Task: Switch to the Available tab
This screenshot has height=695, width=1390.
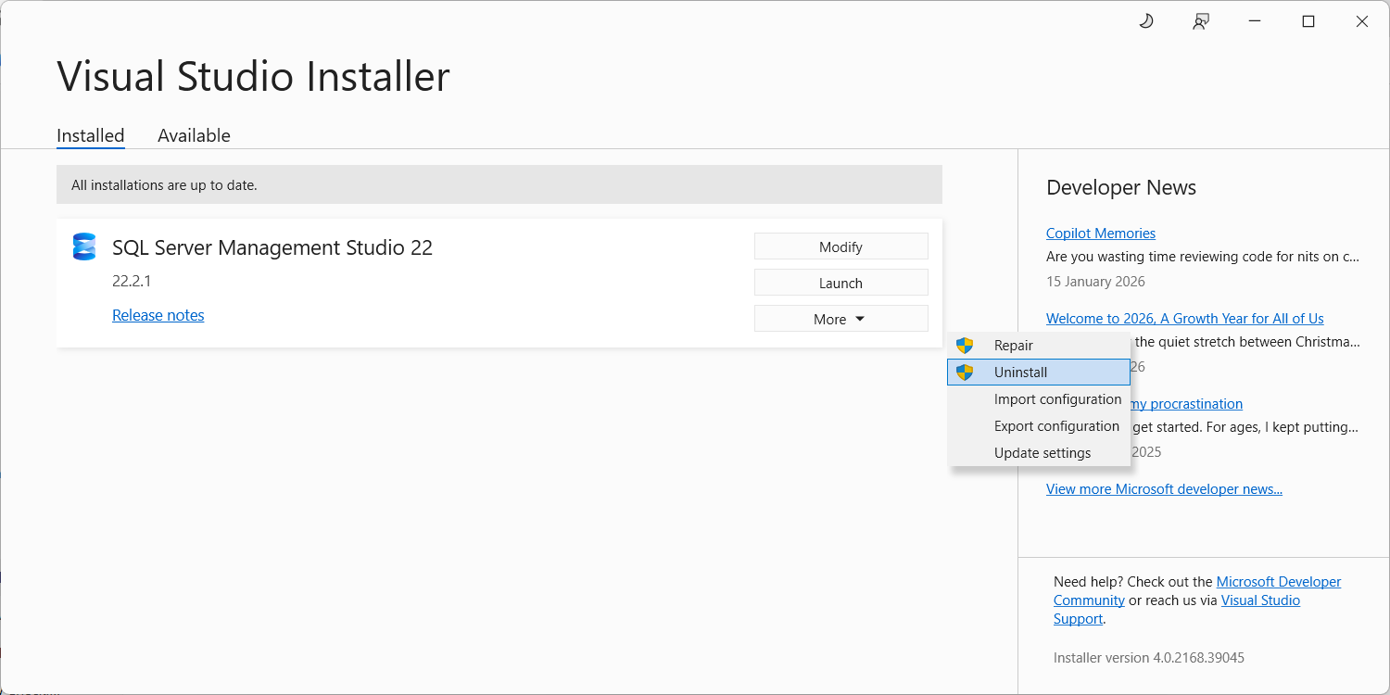Action: (194, 135)
